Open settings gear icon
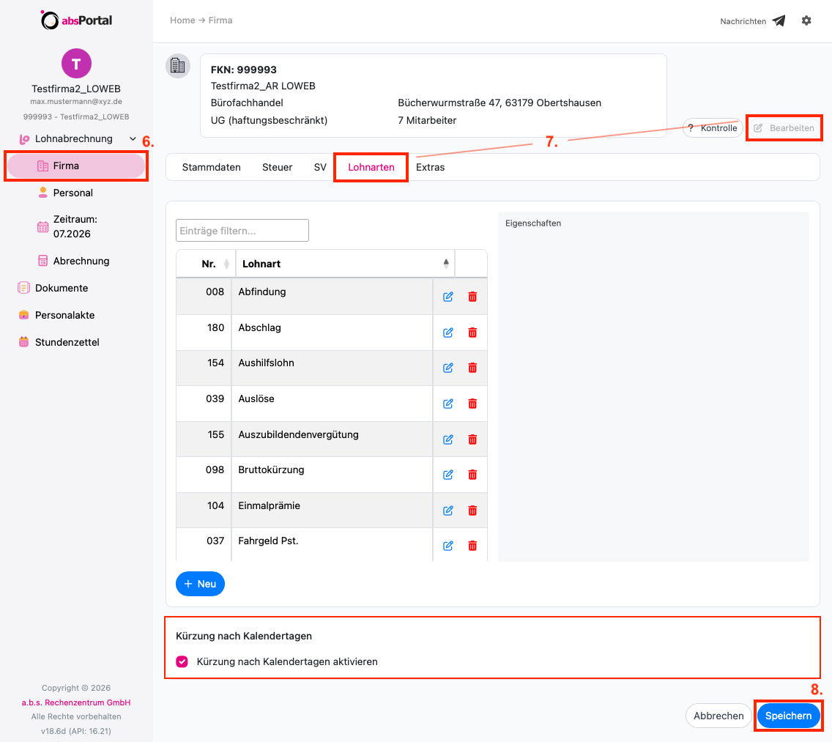 [x=806, y=21]
